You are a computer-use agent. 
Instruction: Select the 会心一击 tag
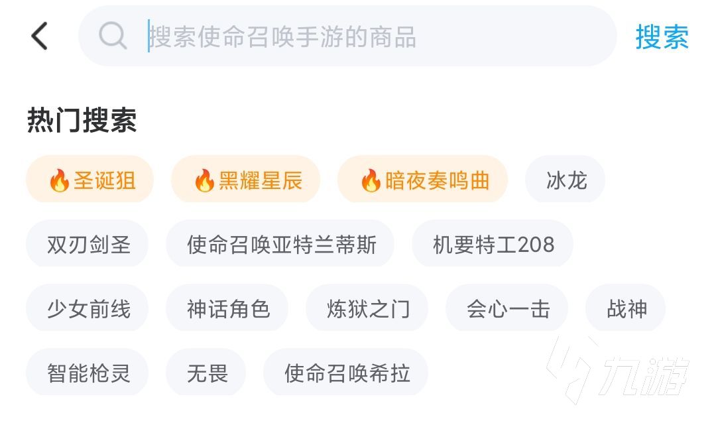tap(507, 308)
